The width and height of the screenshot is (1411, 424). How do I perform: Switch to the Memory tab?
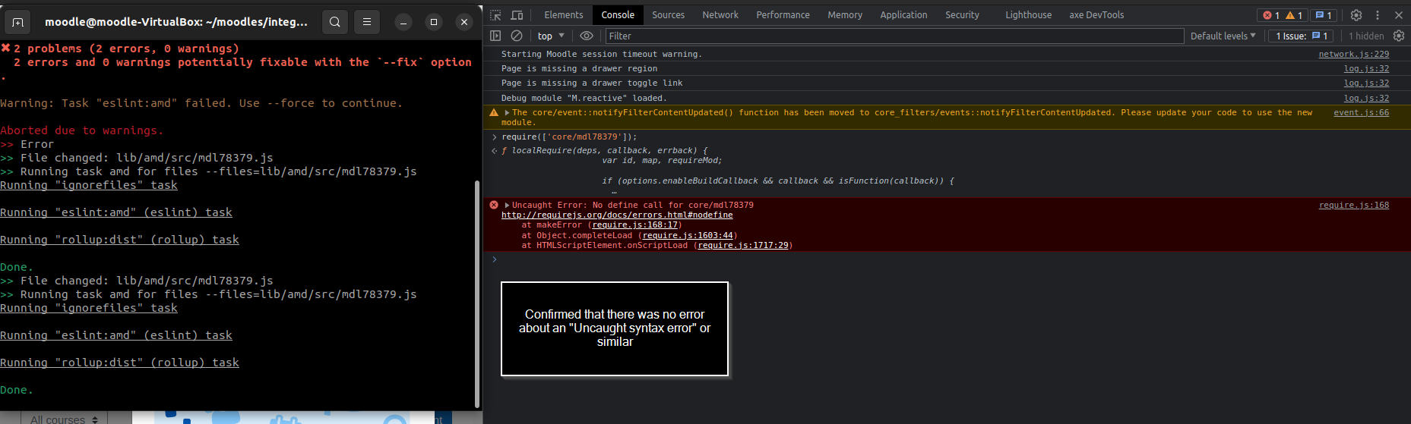845,15
